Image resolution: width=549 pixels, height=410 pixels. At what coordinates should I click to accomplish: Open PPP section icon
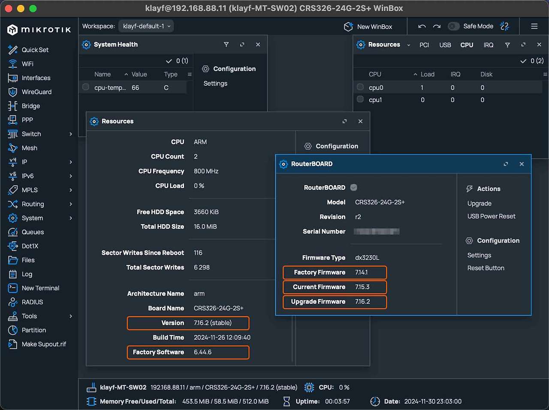(13, 120)
